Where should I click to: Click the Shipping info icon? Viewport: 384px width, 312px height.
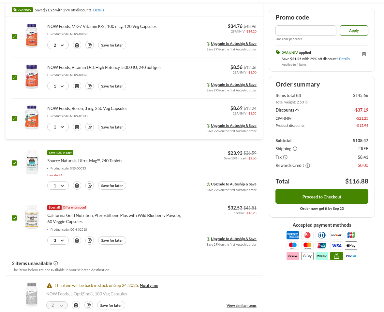point(295,149)
